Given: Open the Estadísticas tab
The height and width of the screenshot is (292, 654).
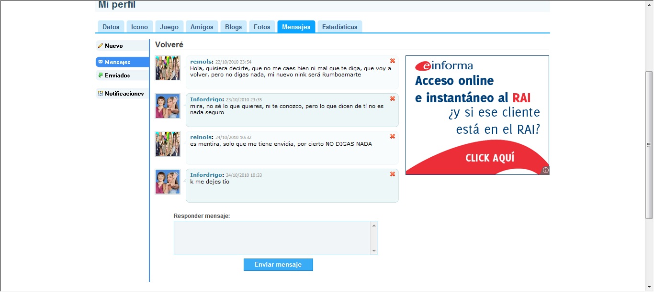Looking at the screenshot, I should pos(339,27).
